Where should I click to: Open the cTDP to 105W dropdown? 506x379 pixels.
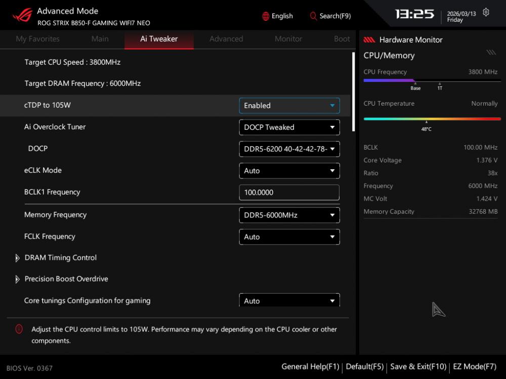pos(289,106)
